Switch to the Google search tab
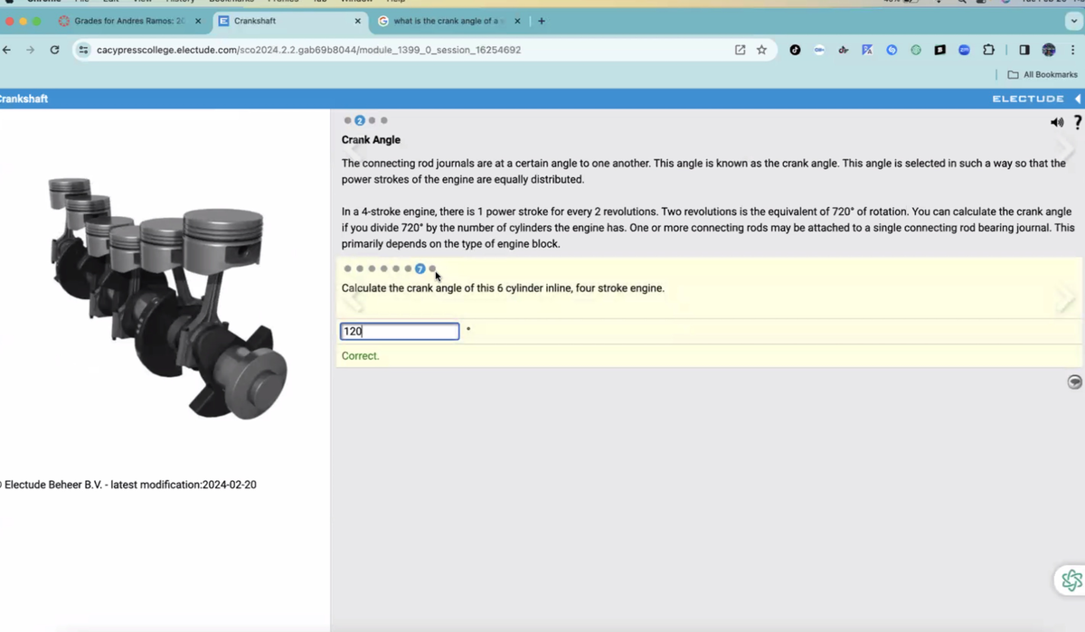 point(448,21)
